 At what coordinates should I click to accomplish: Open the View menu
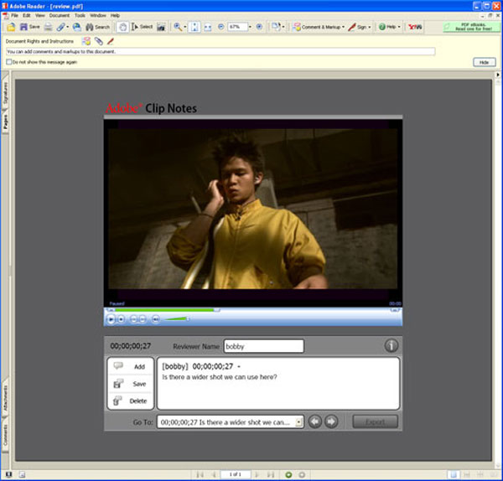[x=39, y=15]
